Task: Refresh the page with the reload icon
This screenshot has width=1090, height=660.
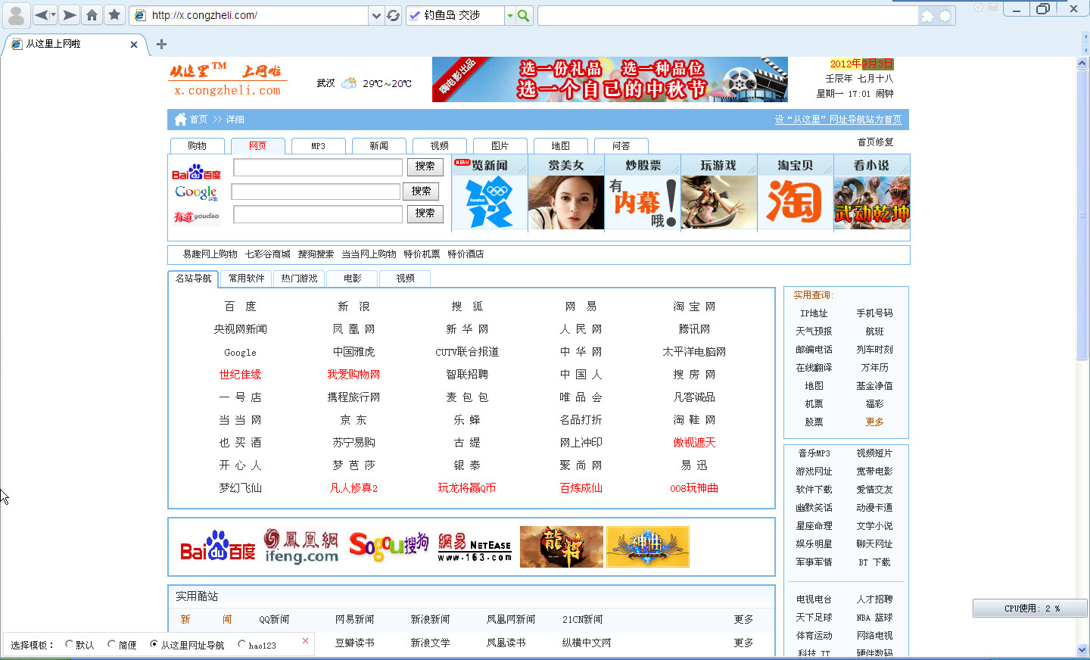Action: (393, 15)
